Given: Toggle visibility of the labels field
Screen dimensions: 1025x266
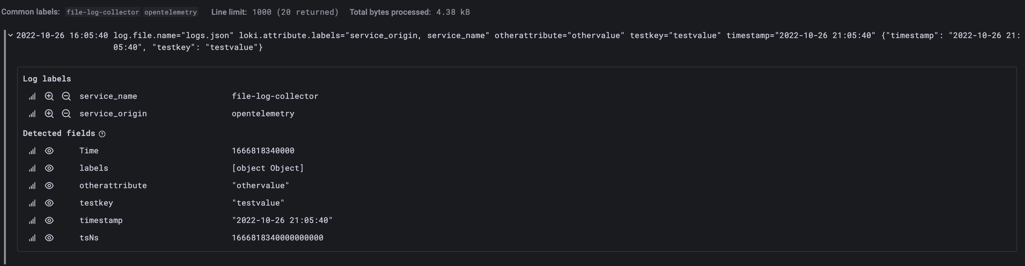Looking at the screenshot, I should click(49, 168).
